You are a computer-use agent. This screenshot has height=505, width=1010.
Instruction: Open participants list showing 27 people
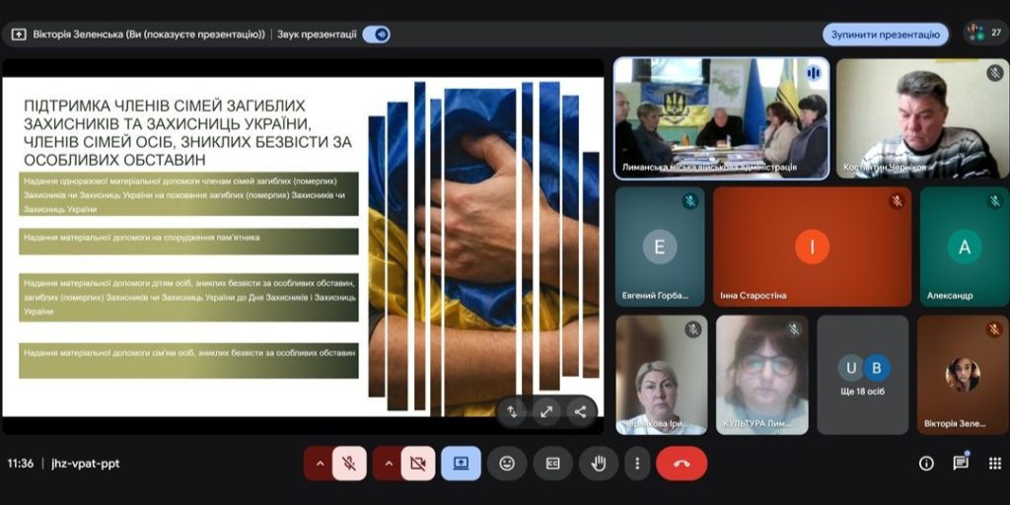click(x=984, y=33)
